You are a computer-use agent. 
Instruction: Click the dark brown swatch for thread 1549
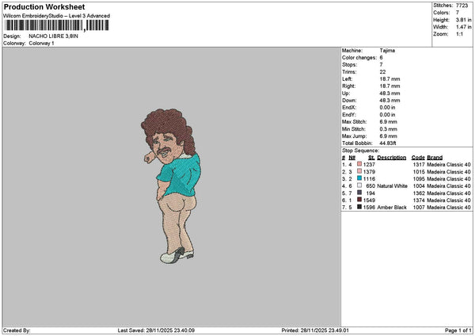click(x=359, y=200)
